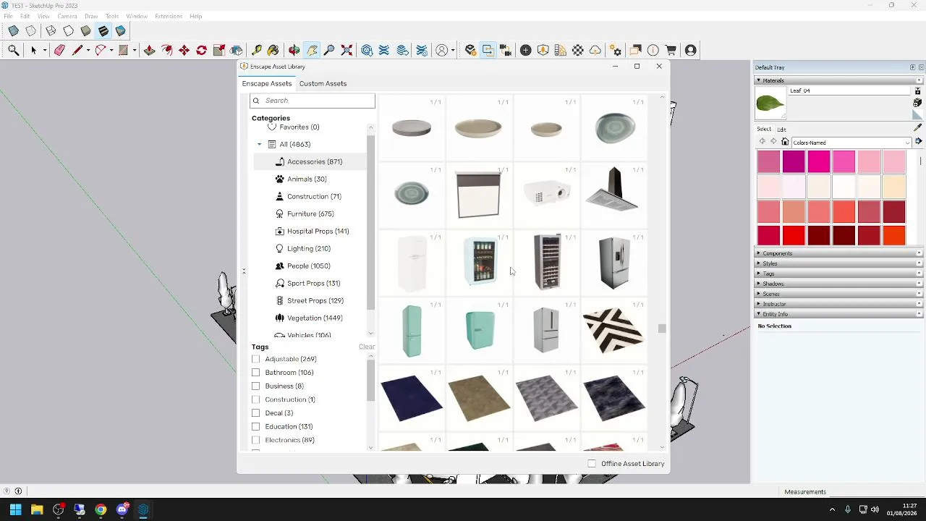Tick the Electronics tag checkbox
This screenshot has width=926, height=521.
tap(255, 440)
